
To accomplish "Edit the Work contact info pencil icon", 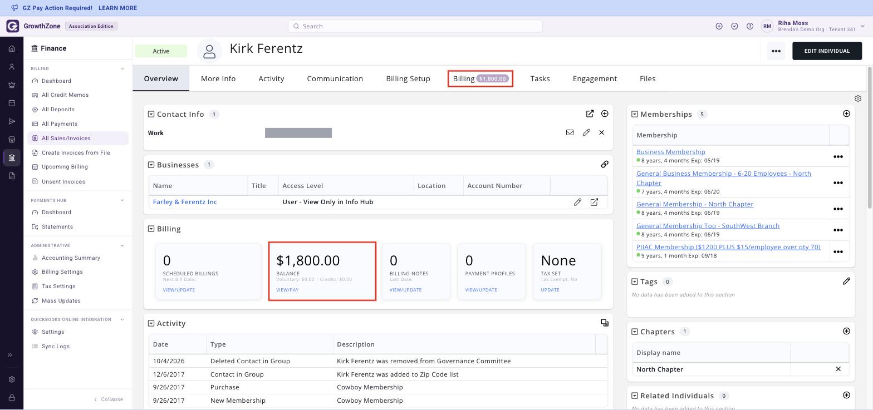I will click(x=586, y=132).
